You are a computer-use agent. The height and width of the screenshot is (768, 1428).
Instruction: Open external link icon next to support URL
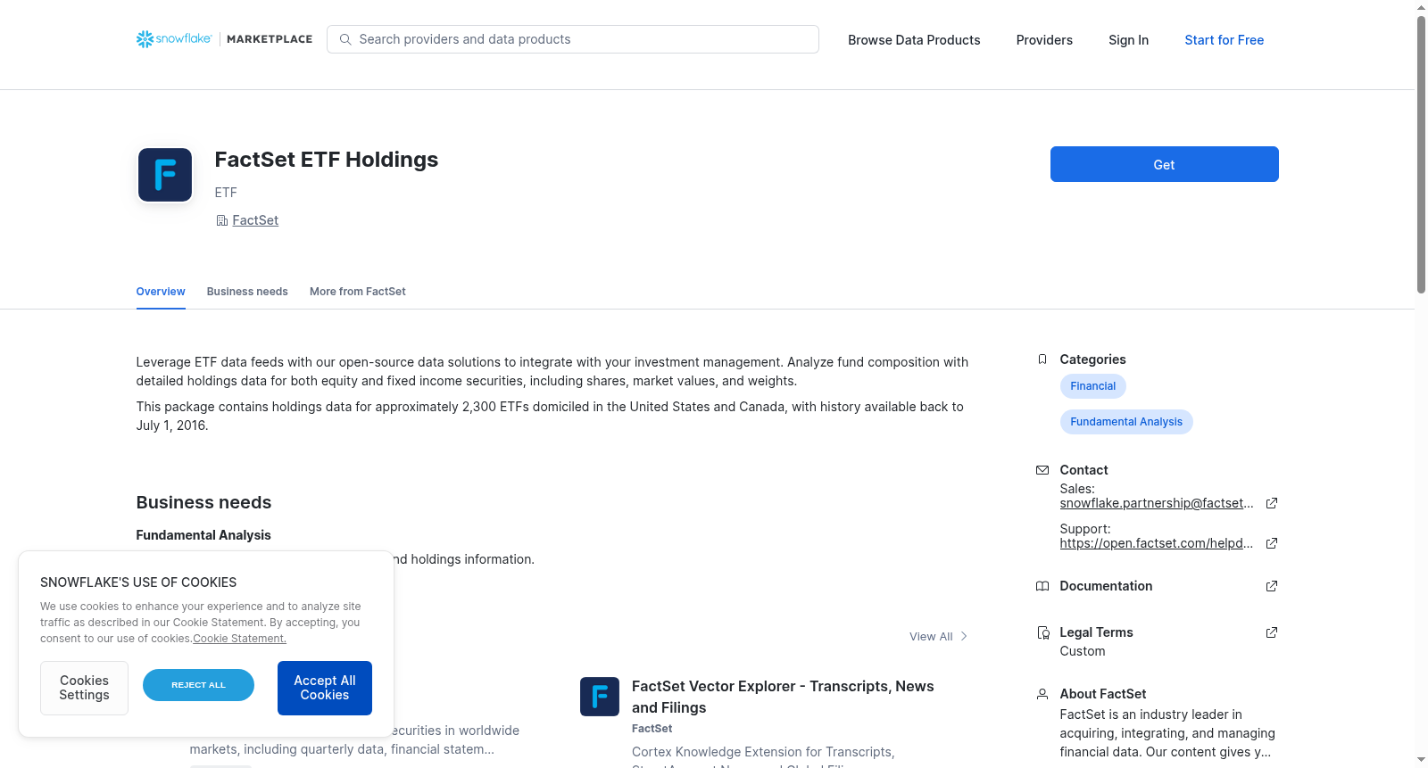1272,543
